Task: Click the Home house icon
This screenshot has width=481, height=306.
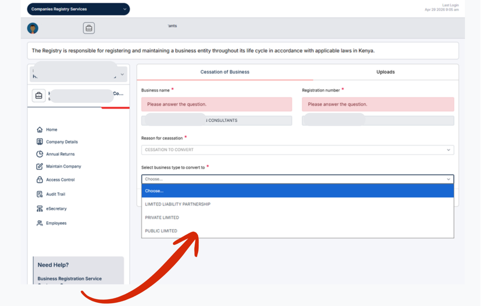Action: (39, 130)
